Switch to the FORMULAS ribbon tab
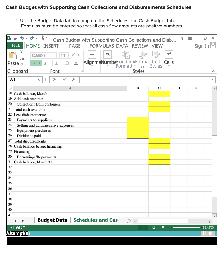Viewport: 222px width, 256px height. [x=102, y=46]
